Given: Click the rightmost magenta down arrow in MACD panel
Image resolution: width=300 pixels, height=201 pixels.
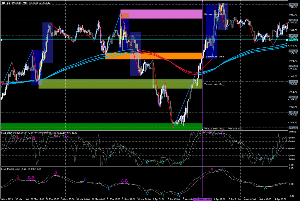Looking at the screenshot, I should (x=223, y=168).
